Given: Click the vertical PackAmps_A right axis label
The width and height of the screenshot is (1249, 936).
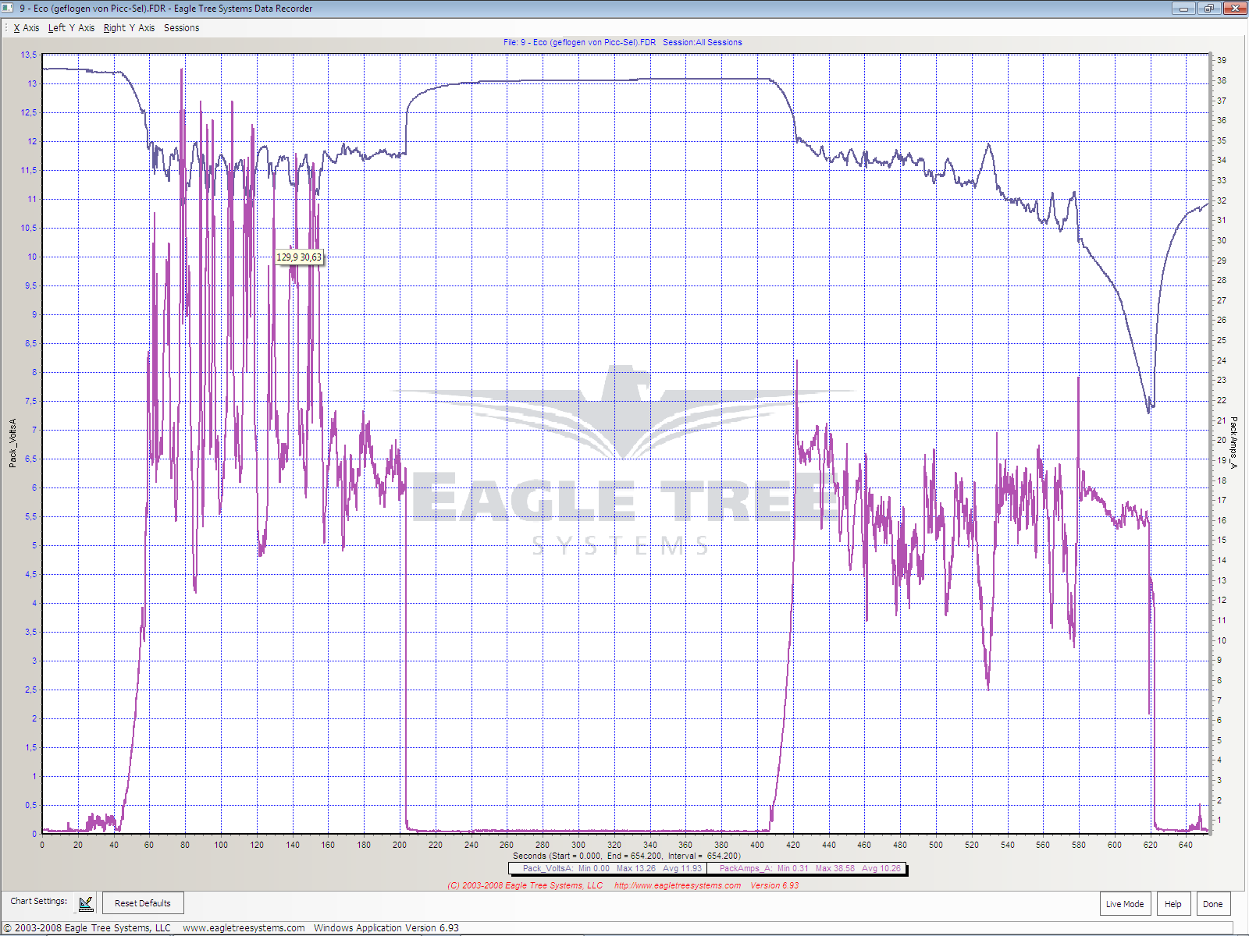Looking at the screenshot, I should pos(1234,442).
